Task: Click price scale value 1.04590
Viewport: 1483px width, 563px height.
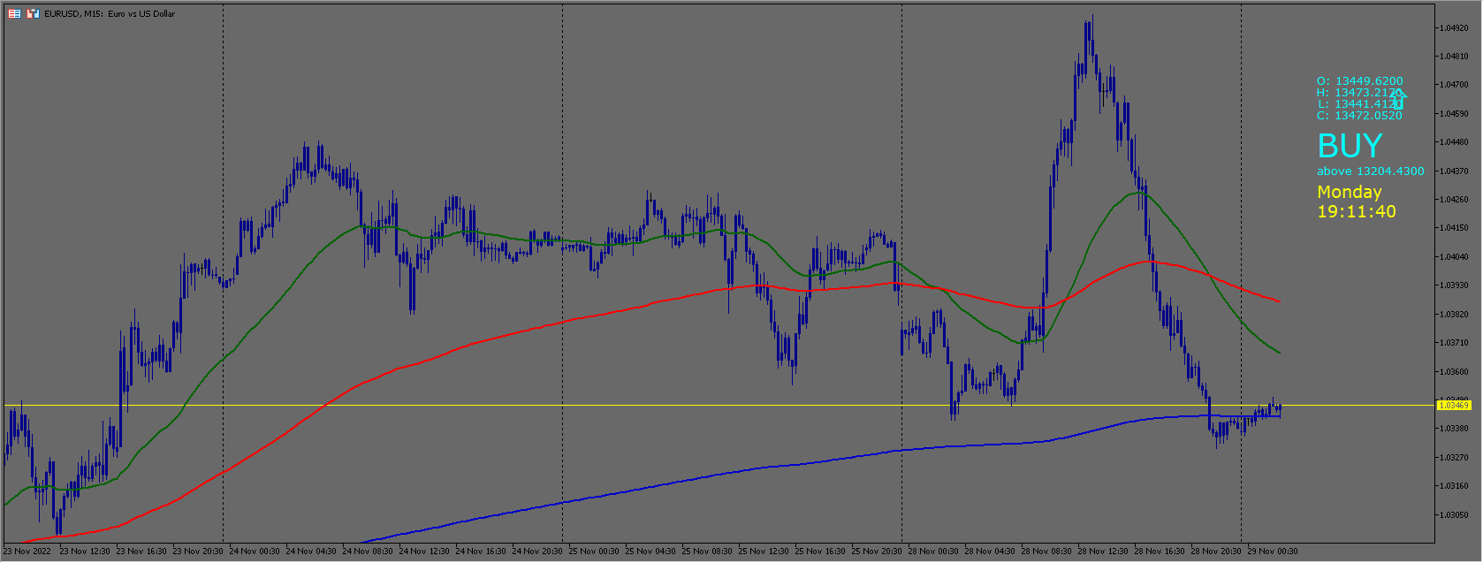Action: click(1453, 114)
